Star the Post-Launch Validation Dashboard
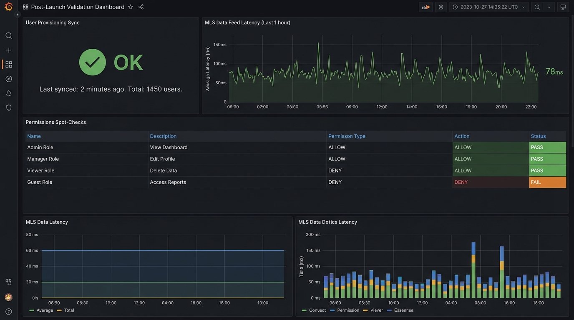The height and width of the screenshot is (320, 574). point(131,7)
